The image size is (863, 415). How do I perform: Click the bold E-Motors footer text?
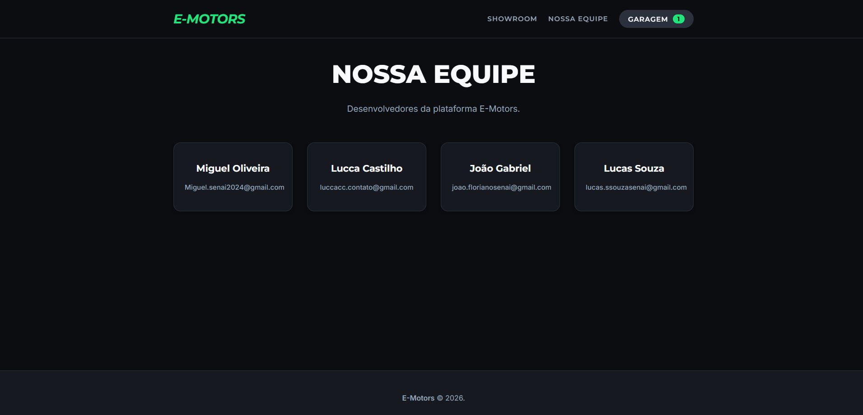(418, 398)
